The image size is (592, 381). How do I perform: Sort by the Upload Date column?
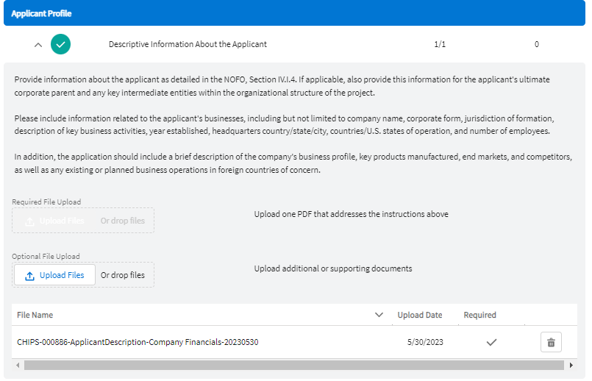click(420, 315)
